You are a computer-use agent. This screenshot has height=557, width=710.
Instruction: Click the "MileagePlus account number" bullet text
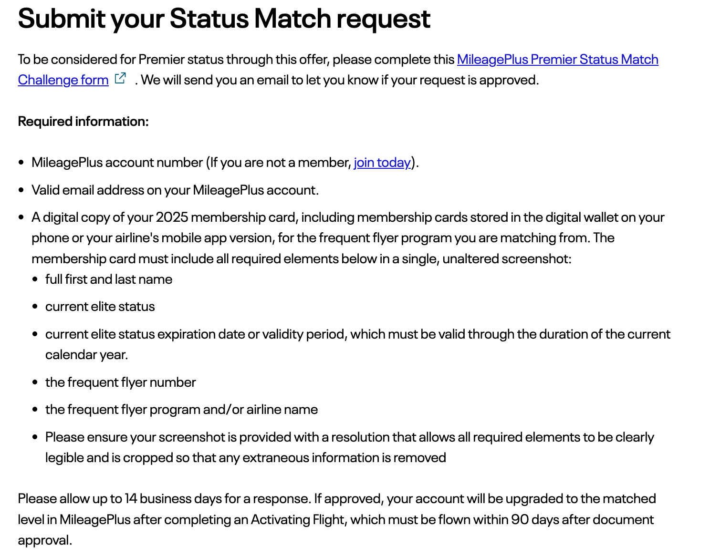pyautogui.click(x=117, y=163)
